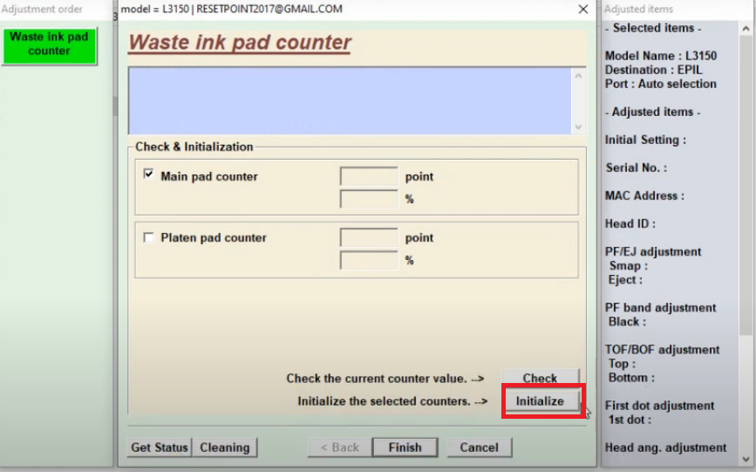Click the Finish button

tap(405, 448)
